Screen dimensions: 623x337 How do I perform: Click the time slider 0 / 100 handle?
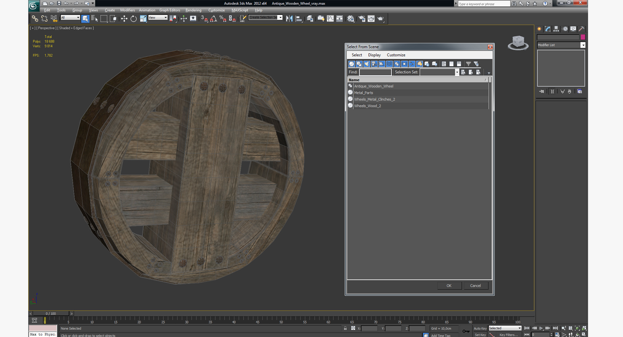(x=51, y=313)
